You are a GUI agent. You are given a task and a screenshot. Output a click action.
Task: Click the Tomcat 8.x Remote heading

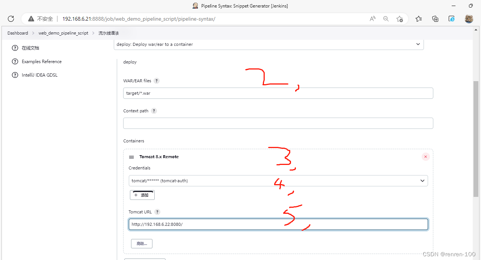point(159,157)
